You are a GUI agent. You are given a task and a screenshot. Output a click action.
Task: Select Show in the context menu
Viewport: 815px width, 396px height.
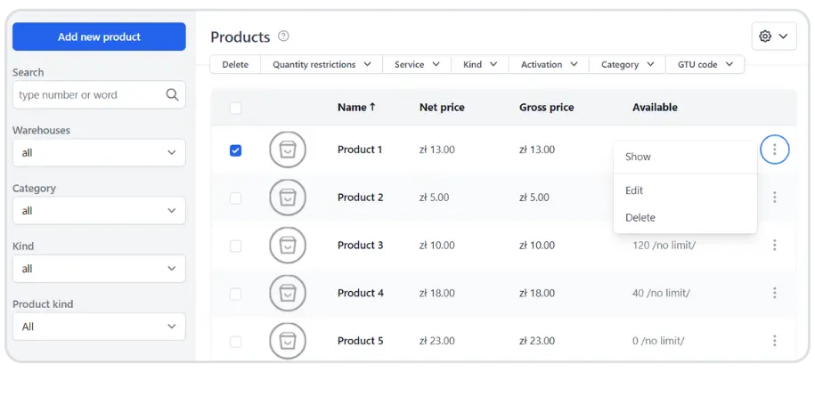[638, 157]
